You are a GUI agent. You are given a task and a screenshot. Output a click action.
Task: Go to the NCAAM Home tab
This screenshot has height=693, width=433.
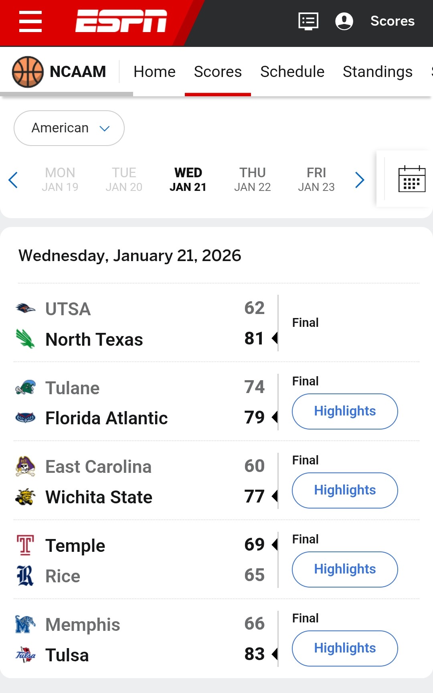[x=154, y=72]
